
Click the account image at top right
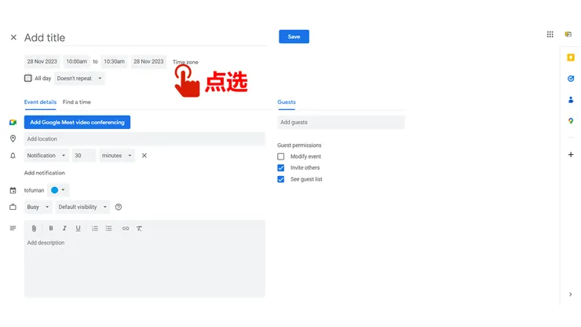coord(568,35)
